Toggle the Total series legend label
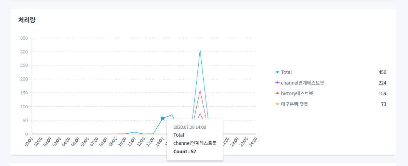Image resolution: width=408 pixels, height=166 pixels. click(286, 72)
